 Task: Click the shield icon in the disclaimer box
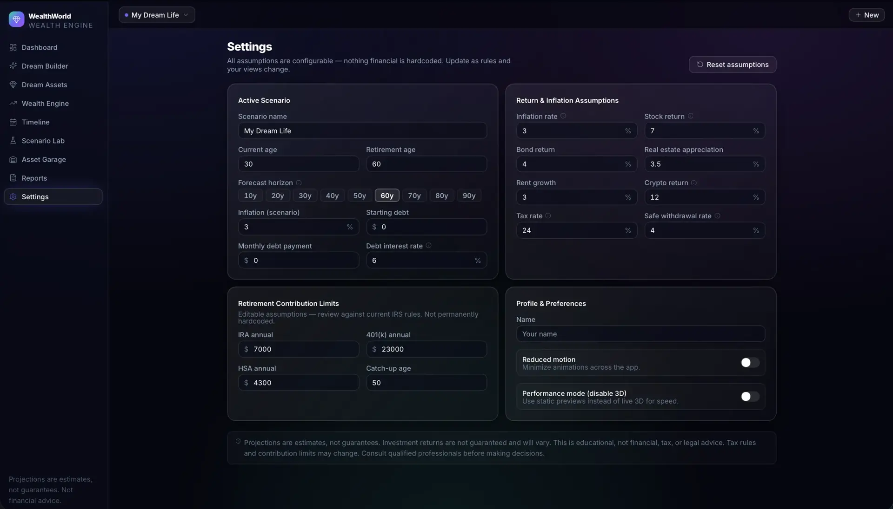pos(238,442)
